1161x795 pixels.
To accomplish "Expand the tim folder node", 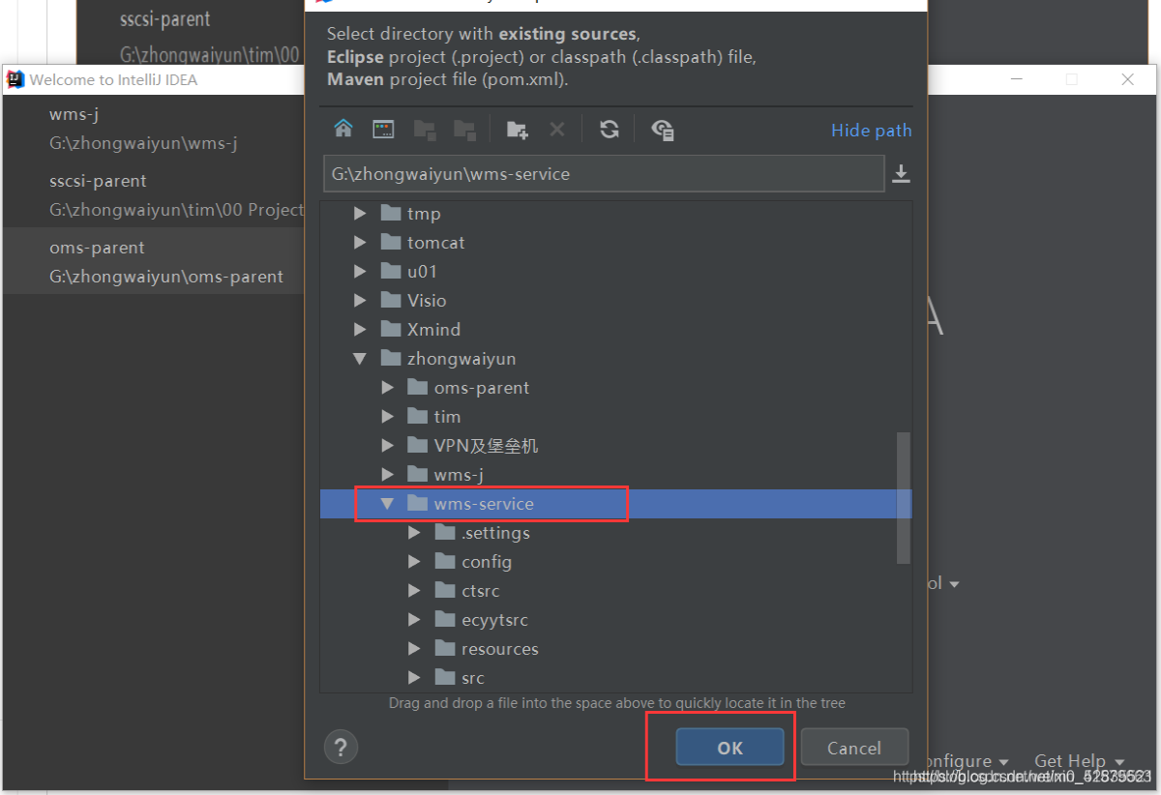I will [x=387, y=416].
